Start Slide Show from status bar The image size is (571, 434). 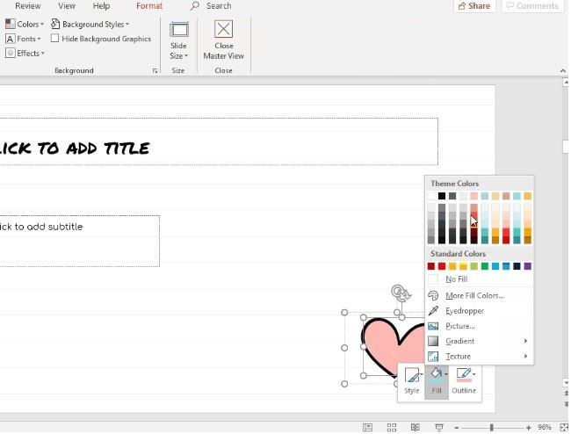(439, 428)
